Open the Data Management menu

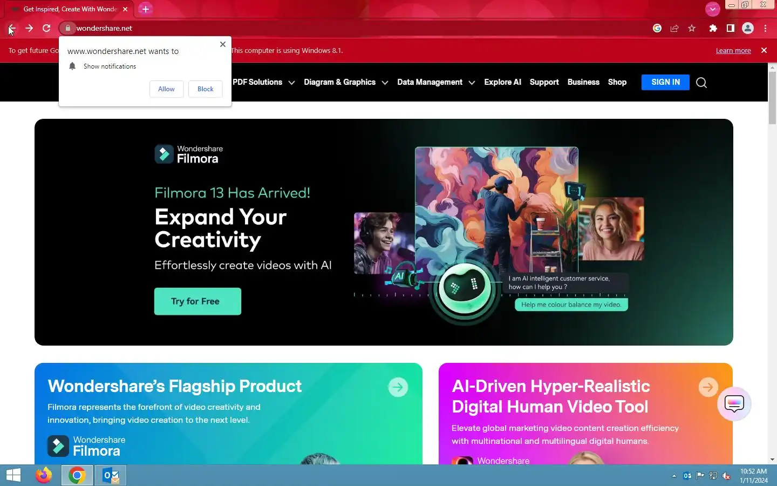click(430, 82)
